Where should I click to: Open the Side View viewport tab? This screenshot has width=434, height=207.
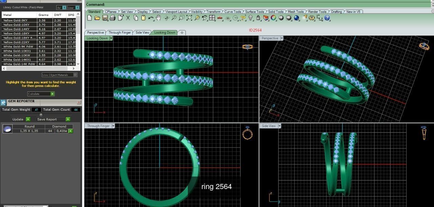[142, 33]
